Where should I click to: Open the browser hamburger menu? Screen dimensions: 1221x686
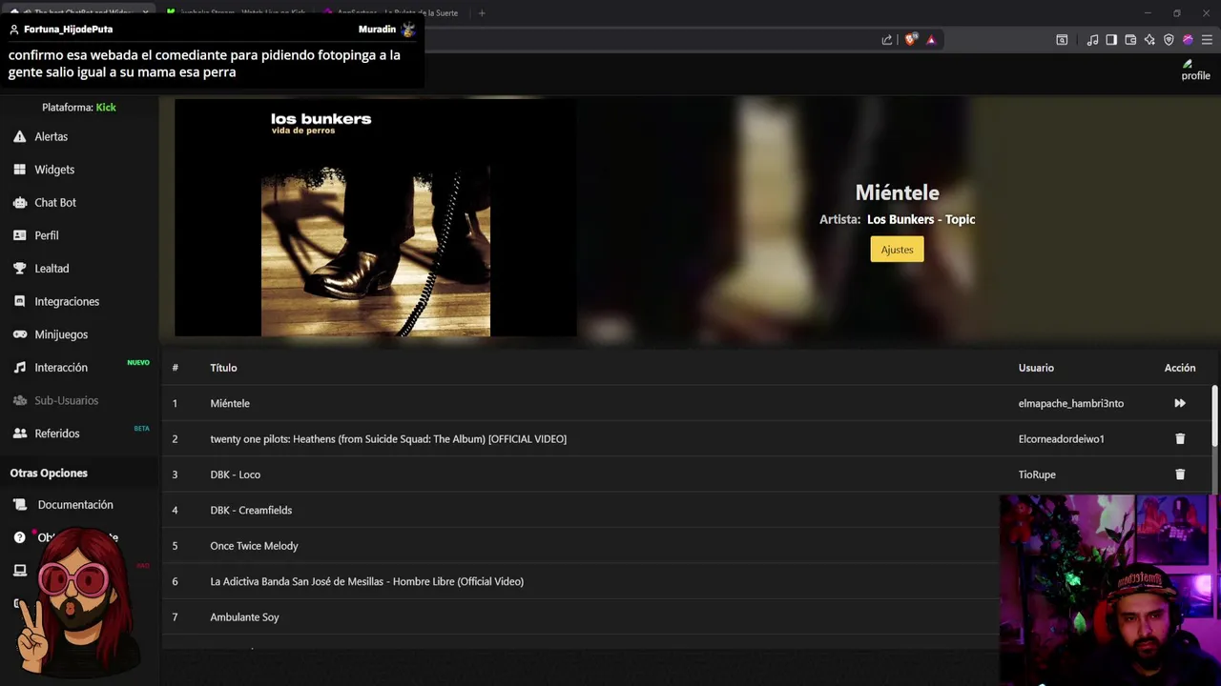(1207, 39)
